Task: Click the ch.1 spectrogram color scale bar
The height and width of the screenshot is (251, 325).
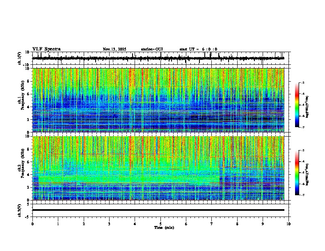Action: click(297, 105)
